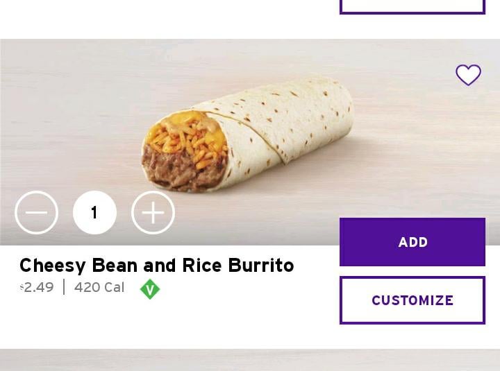500x371 pixels.
Task: Increase quantity with the plus button
Action: (x=153, y=212)
